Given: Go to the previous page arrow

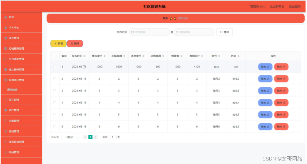Looking at the screenshot, I should [85, 137].
